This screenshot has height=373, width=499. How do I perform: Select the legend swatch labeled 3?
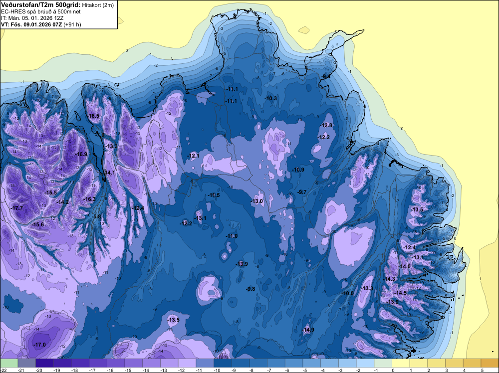pos(455,363)
